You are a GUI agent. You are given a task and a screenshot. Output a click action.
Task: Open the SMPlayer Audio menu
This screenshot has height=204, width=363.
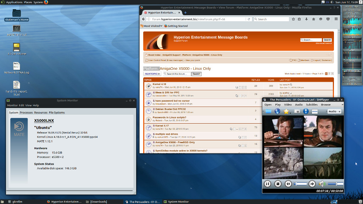(298, 105)
